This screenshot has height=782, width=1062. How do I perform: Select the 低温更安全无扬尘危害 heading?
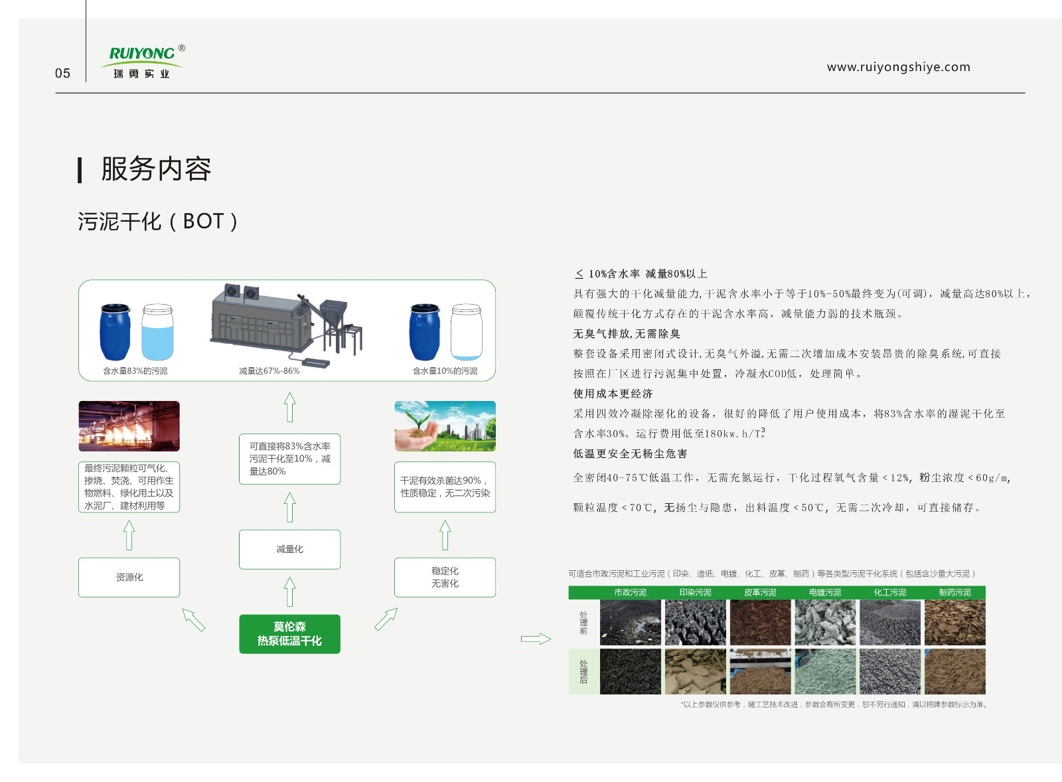[x=630, y=453]
